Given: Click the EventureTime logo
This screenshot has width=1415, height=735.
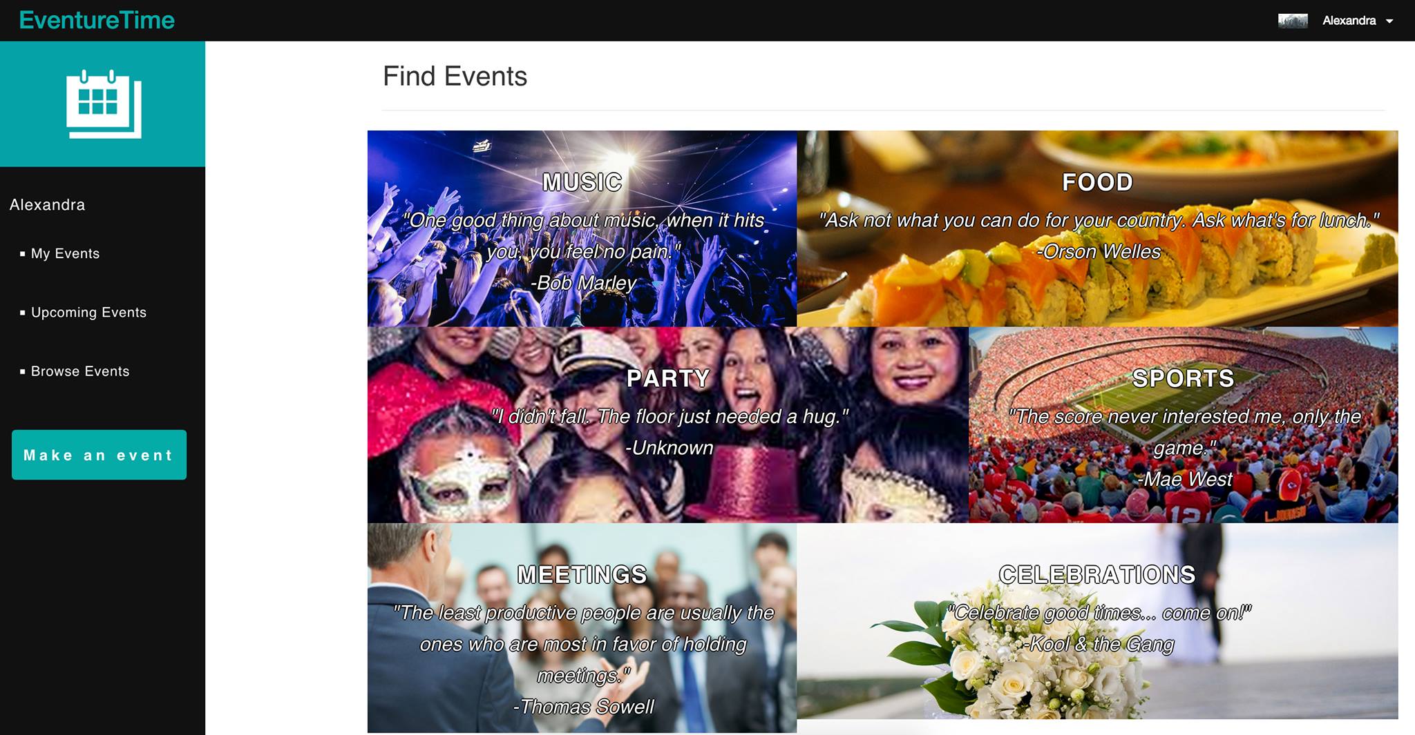Looking at the screenshot, I should click(x=97, y=20).
